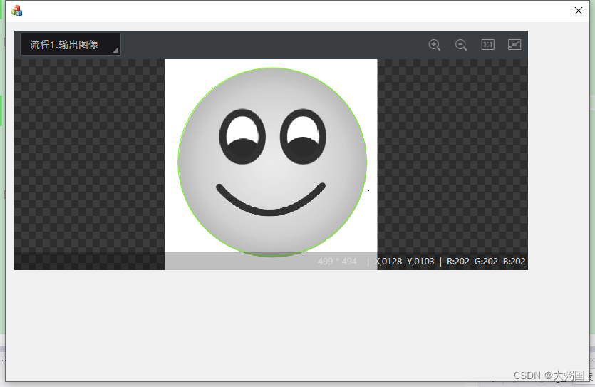Screen dimensions: 595x387
Task: Click the X,0128 coordinate readout
Action: (x=388, y=262)
